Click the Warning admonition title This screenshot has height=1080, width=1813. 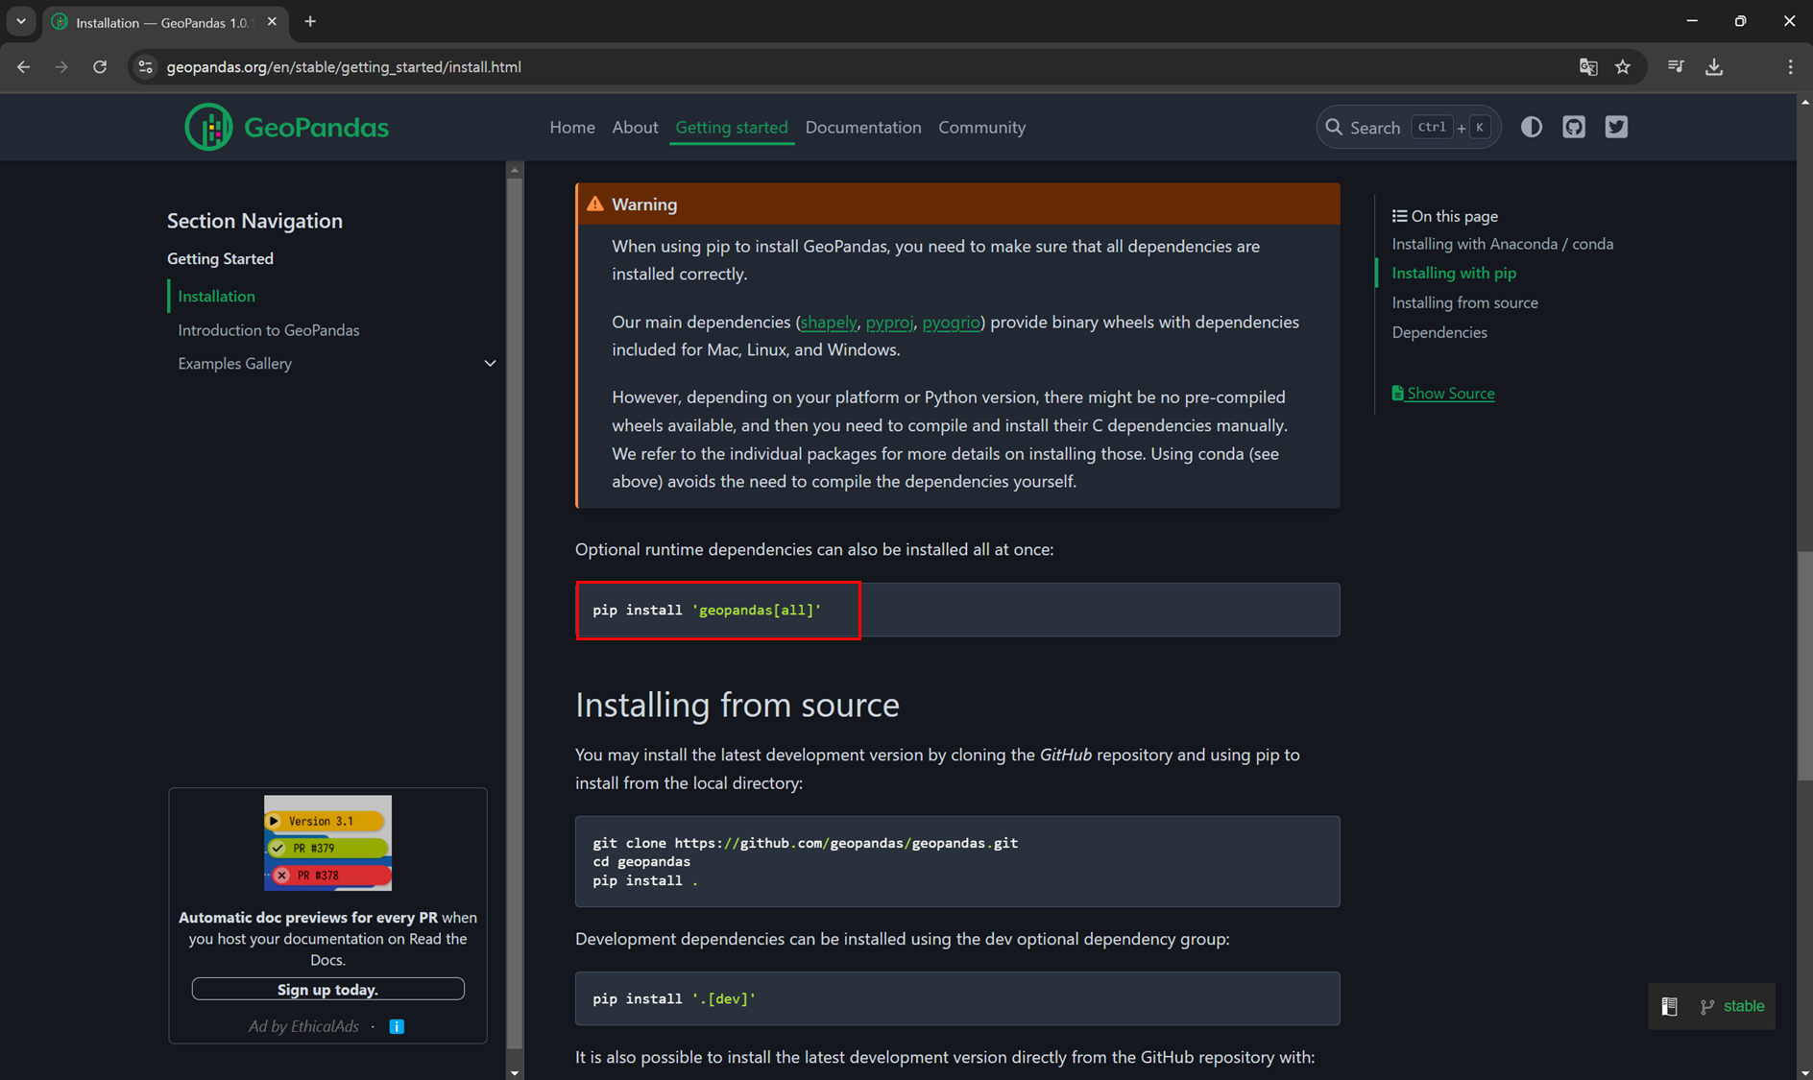[644, 204]
